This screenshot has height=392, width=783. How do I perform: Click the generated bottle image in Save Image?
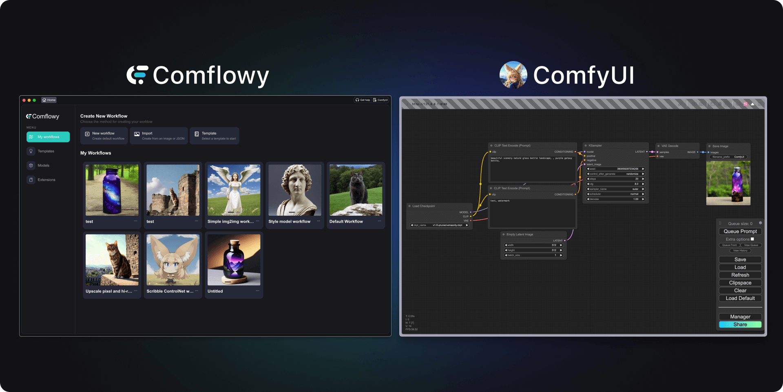click(x=728, y=183)
